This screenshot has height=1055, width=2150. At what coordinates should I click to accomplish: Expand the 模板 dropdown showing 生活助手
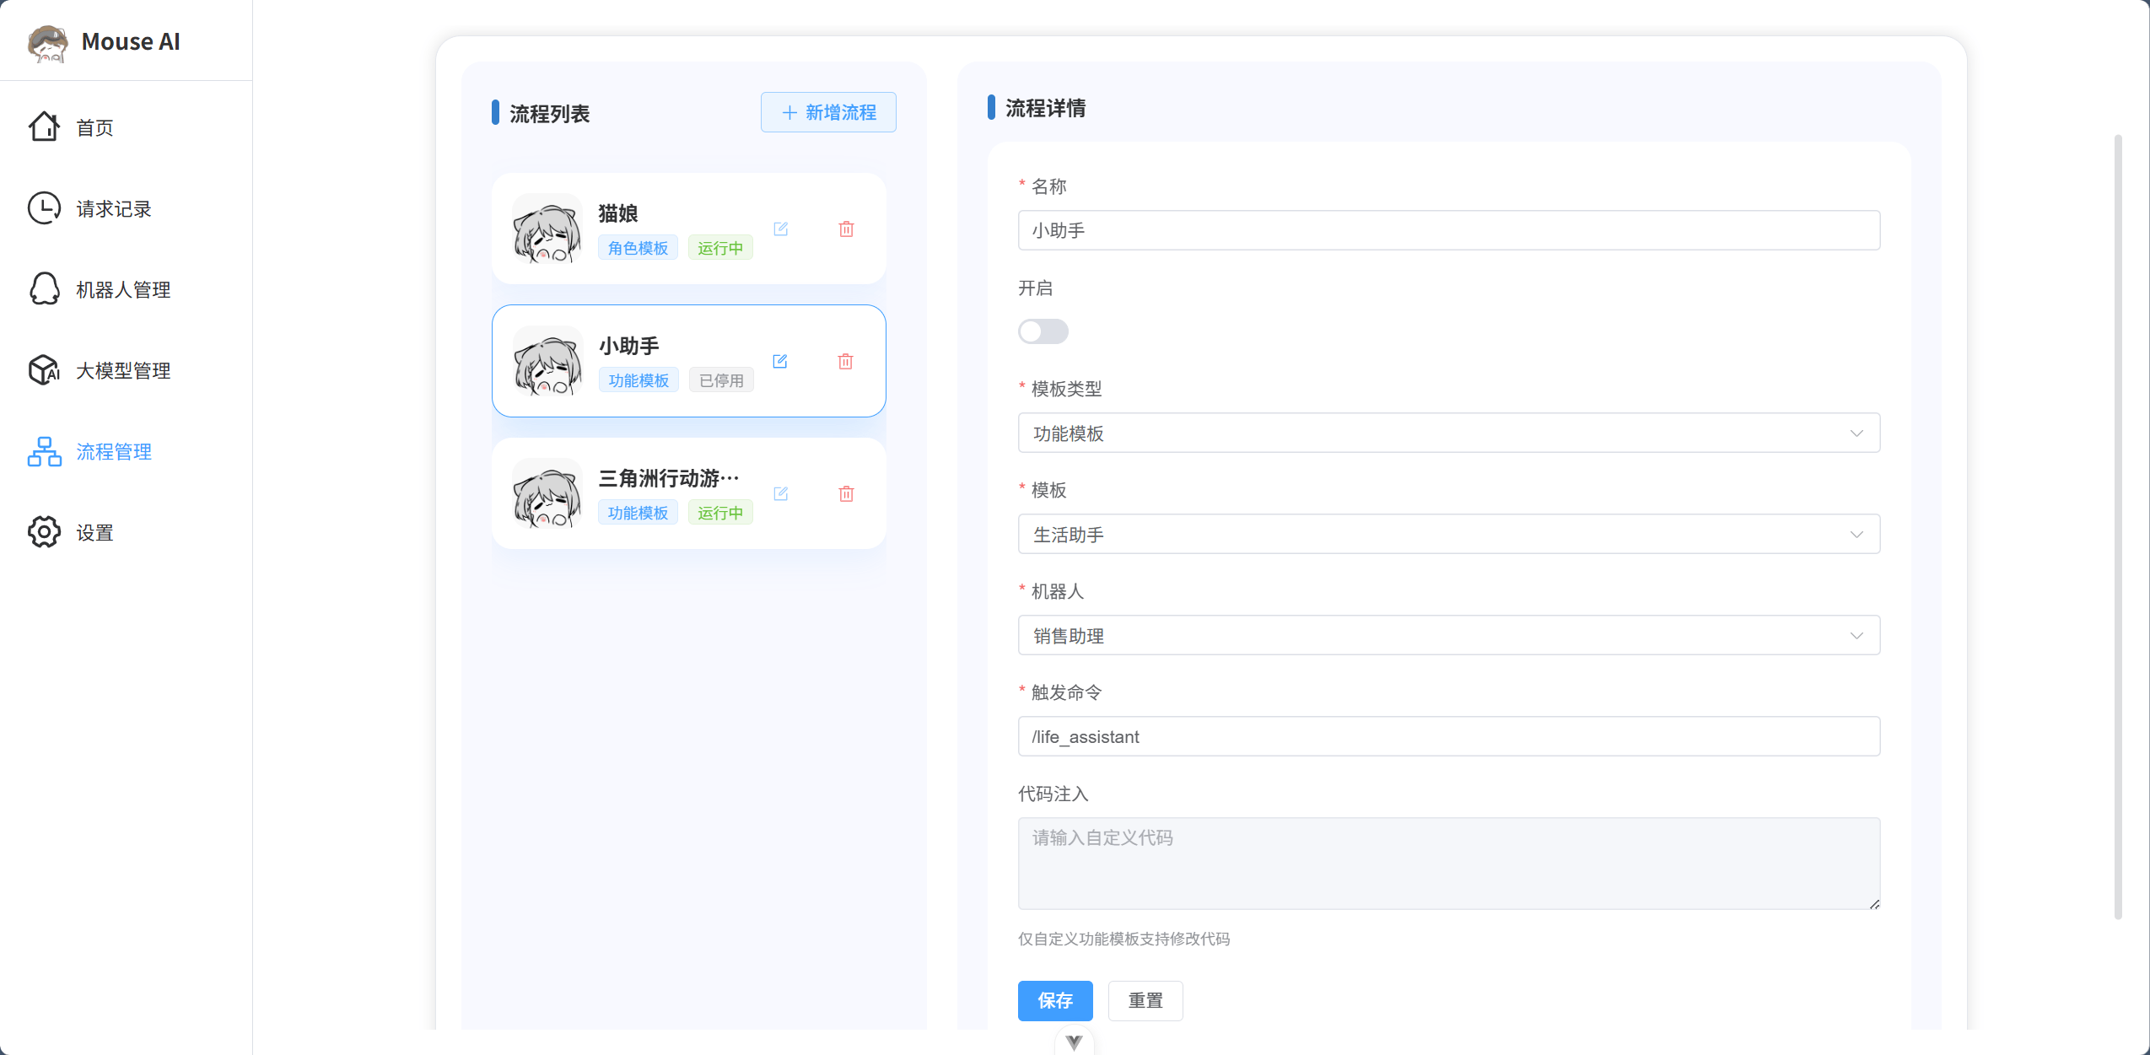(1448, 534)
